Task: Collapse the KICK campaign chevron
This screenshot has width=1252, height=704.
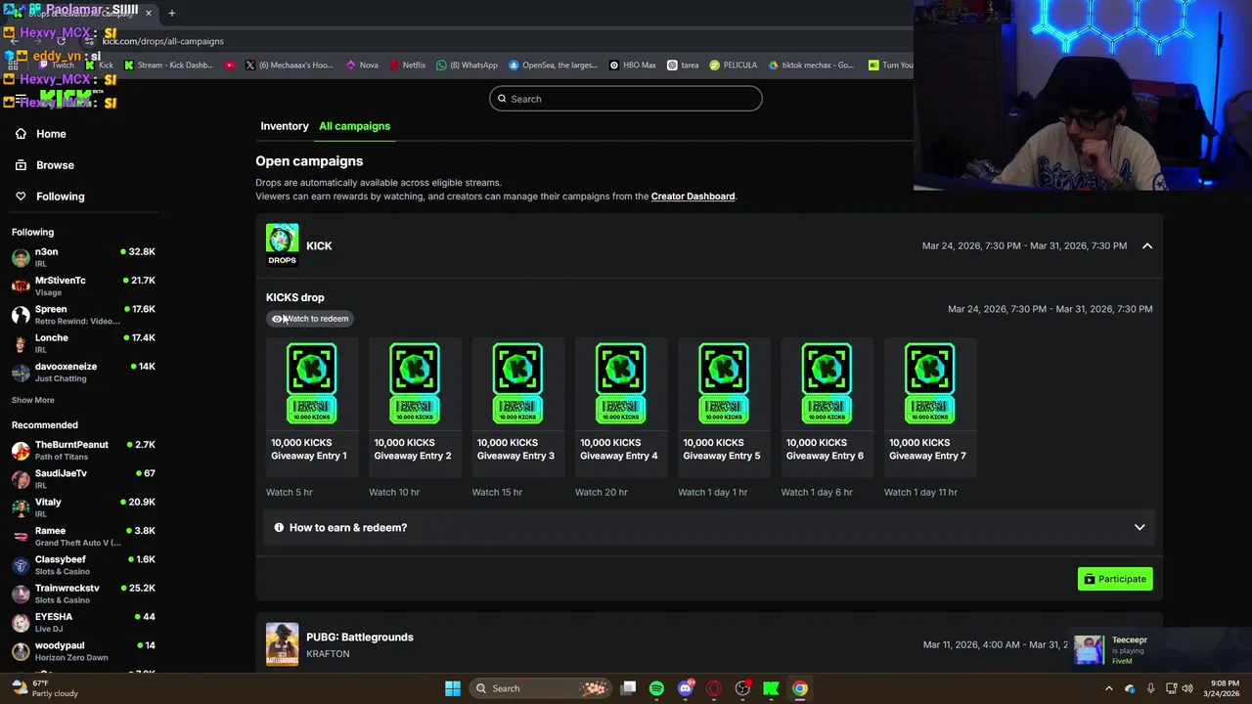Action: [1147, 246]
